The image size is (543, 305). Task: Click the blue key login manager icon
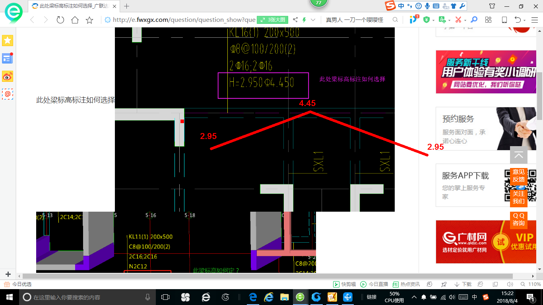pyautogui.click(x=474, y=20)
